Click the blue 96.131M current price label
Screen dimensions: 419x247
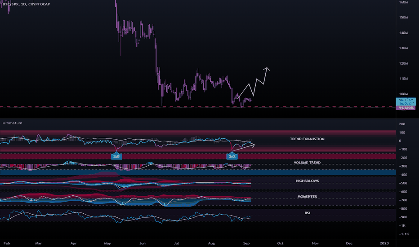tap(406, 101)
